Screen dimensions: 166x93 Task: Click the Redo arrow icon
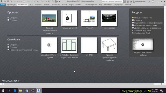tap(19, 1)
